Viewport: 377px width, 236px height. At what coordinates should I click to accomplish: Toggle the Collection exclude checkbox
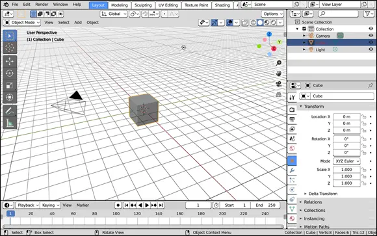(304, 29)
